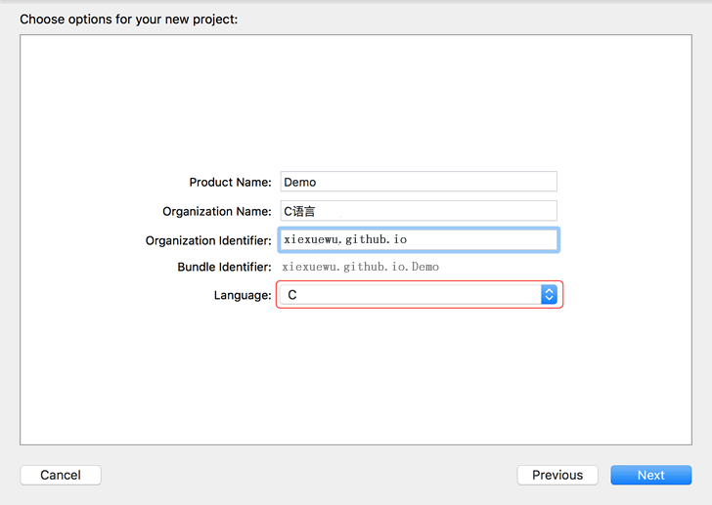The height and width of the screenshot is (505, 712).
Task: Select the Organization Name input field
Action: (419, 211)
